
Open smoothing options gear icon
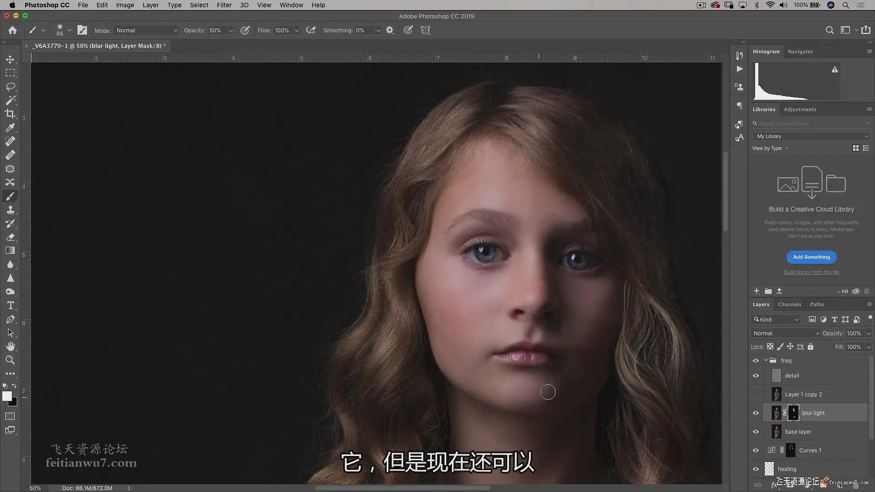tap(390, 30)
